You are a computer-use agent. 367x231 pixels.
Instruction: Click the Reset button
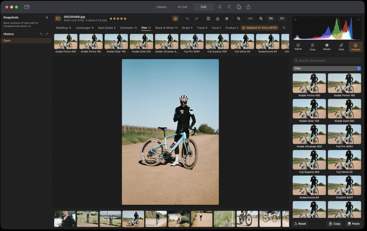click(300, 224)
